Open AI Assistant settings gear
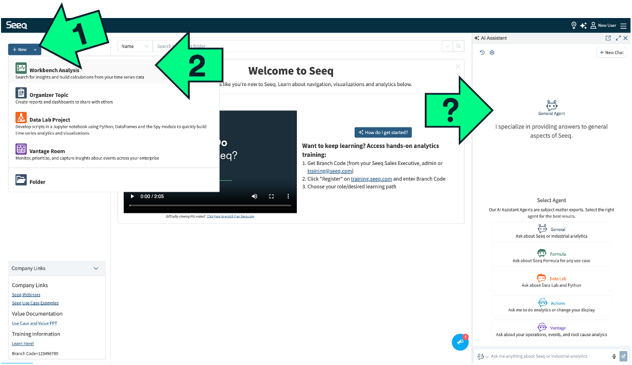Image resolution: width=632 pixels, height=365 pixels. click(492, 53)
